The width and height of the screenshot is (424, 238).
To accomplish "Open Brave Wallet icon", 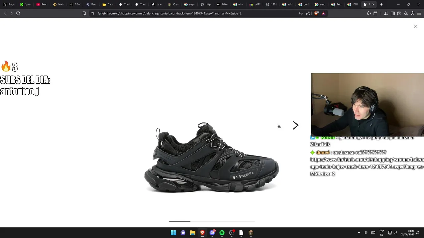I will [x=399, y=13].
